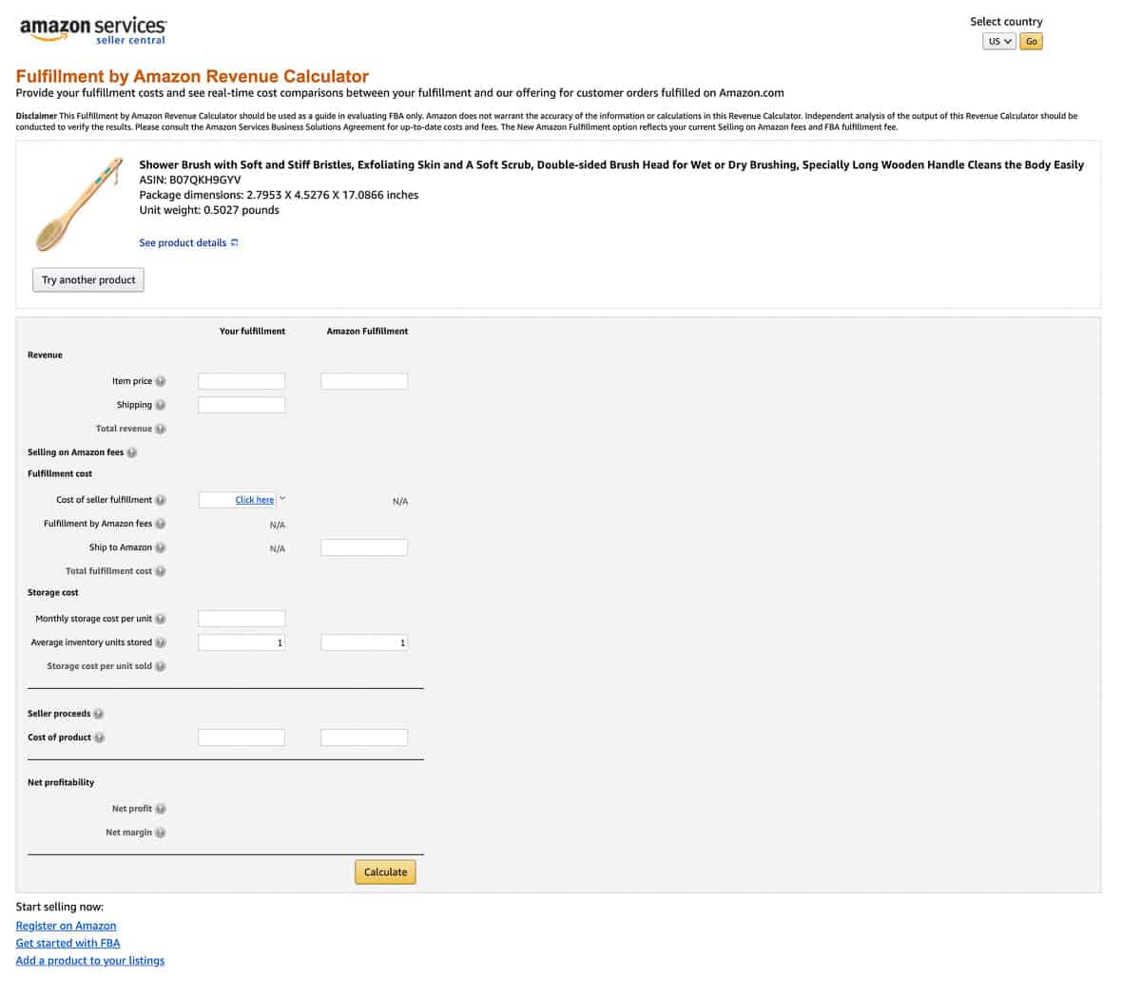Open Add a product to your listings
Image resolution: width=1141 pixels, height=996 pixels.
click(x=89, y=960)
